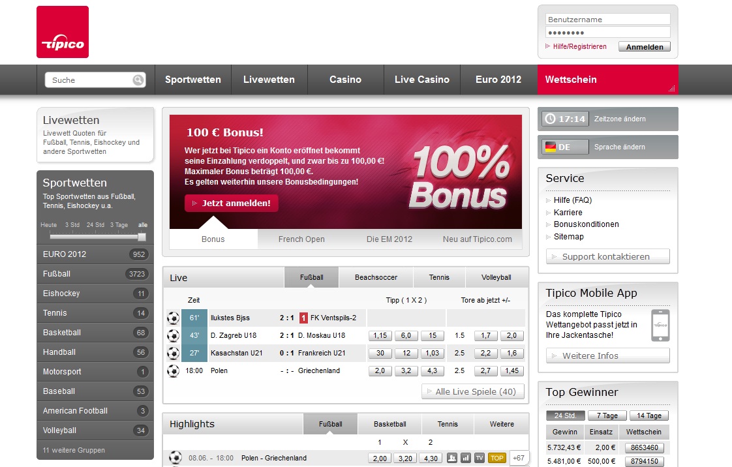Move the time filter slider handle at alle
732x467 pixels.
(x=142, y=237)
